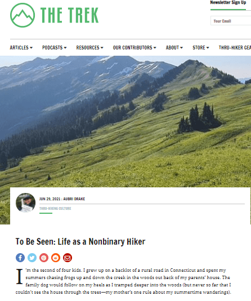Open Aubri Drake author link
251x301 pixels.
(74, 199)
